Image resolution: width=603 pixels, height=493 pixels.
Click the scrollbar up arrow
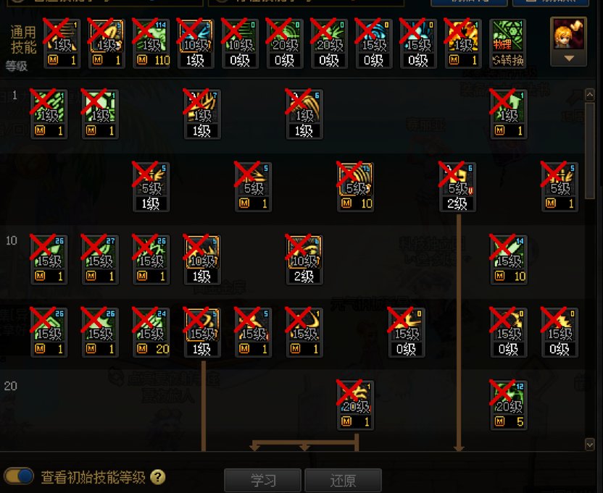[589, 95]
